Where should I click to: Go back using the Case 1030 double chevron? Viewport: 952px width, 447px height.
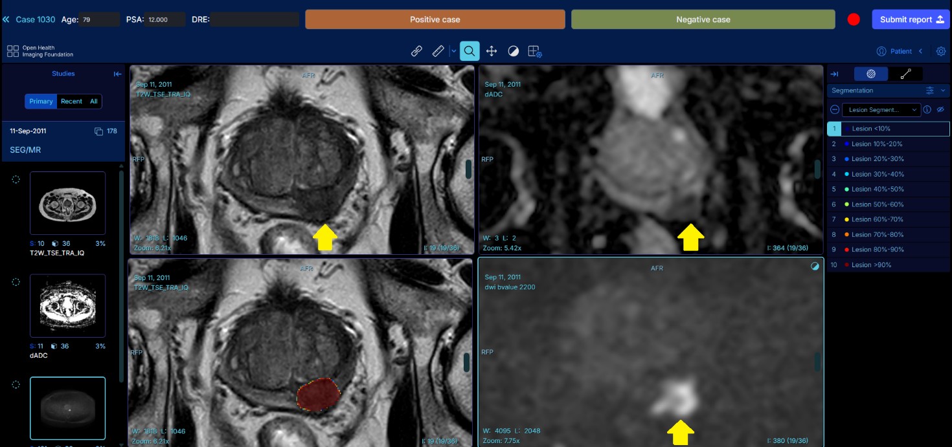pos(6,19)
